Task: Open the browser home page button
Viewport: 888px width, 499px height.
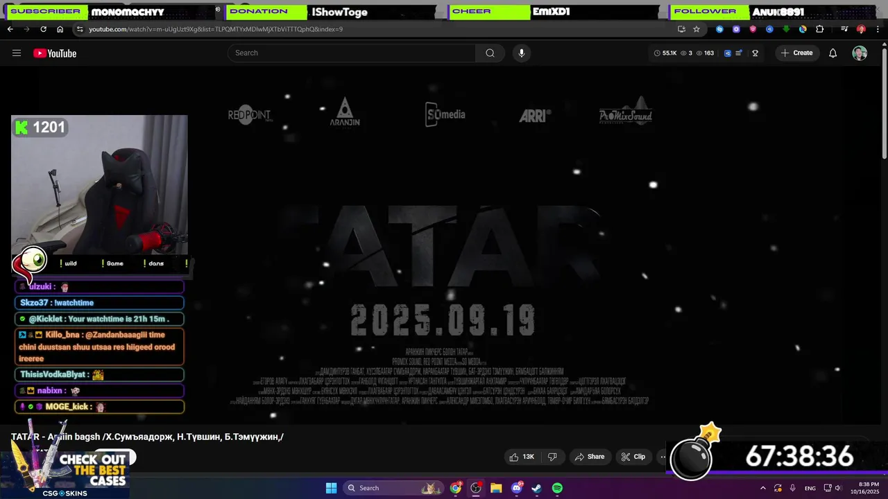Action: [x=60, y=29]
